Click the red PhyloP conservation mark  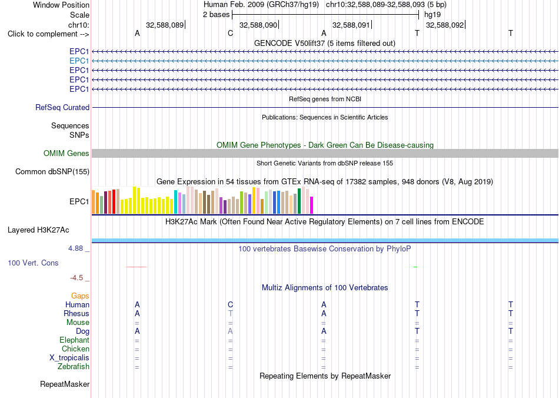pos(136,267)
